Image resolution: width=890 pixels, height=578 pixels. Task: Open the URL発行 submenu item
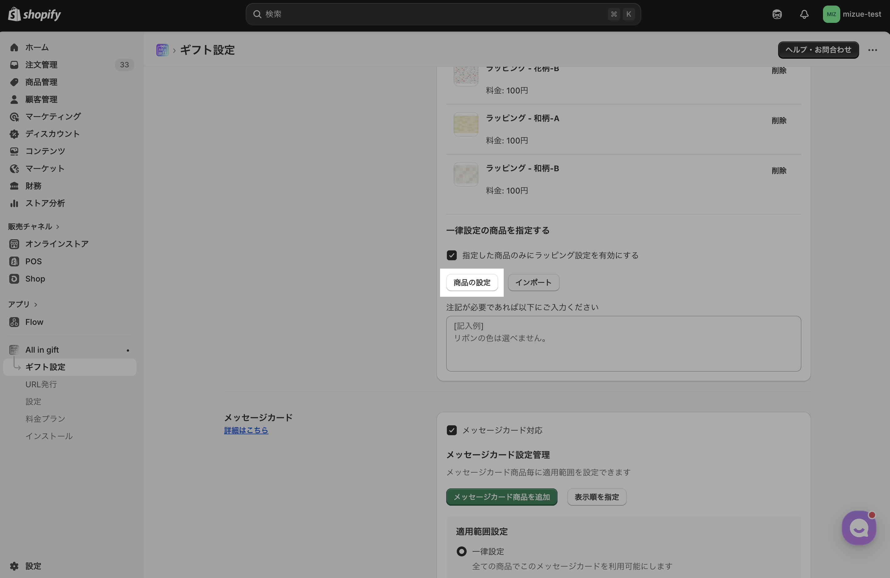tap(41, 384)
